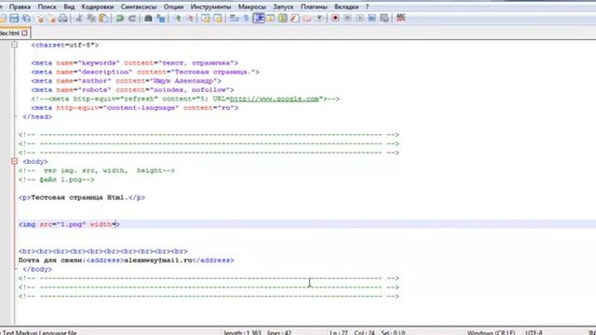Screen dimensions: 596x335
Task: Click the row of <br> tags
Action: tap(103, 251)
